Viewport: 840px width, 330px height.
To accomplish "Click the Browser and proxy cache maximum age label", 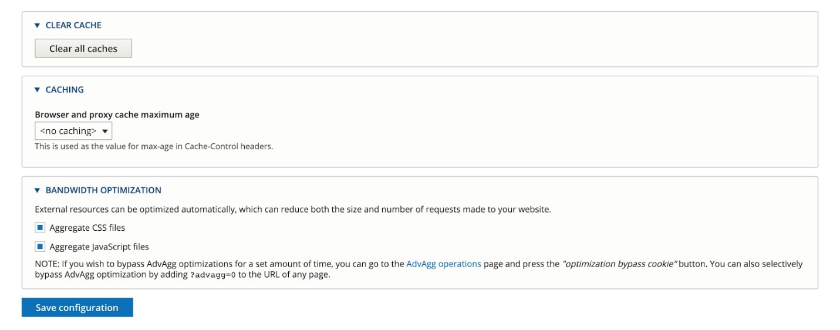I will click(117, 115).
